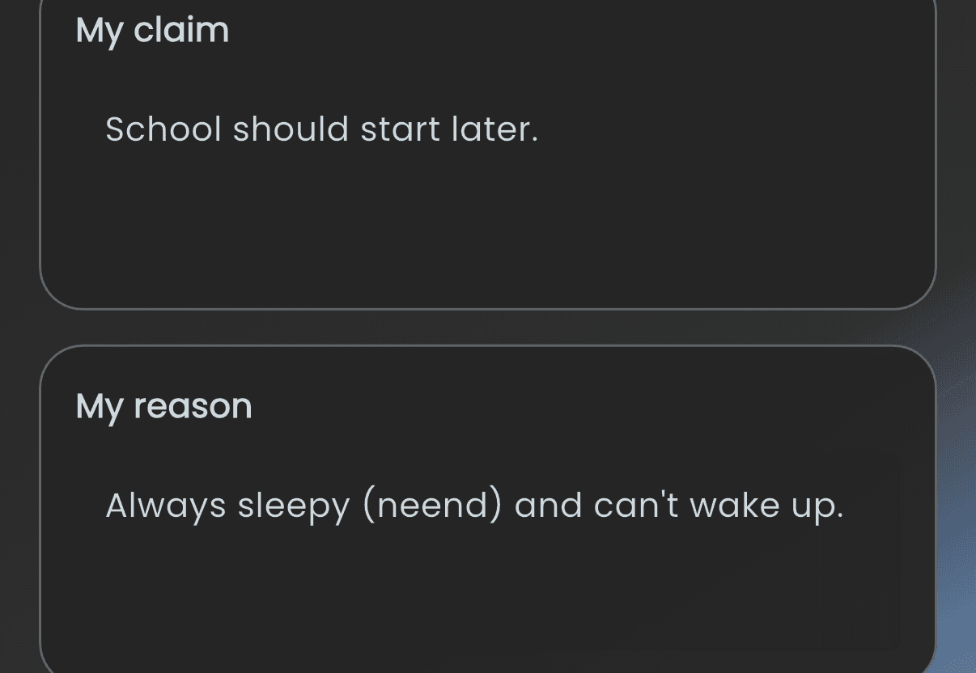Place cursor on the word 'School'
The width and height of the screenshot is (976, 673).
[x=163, y=129]
